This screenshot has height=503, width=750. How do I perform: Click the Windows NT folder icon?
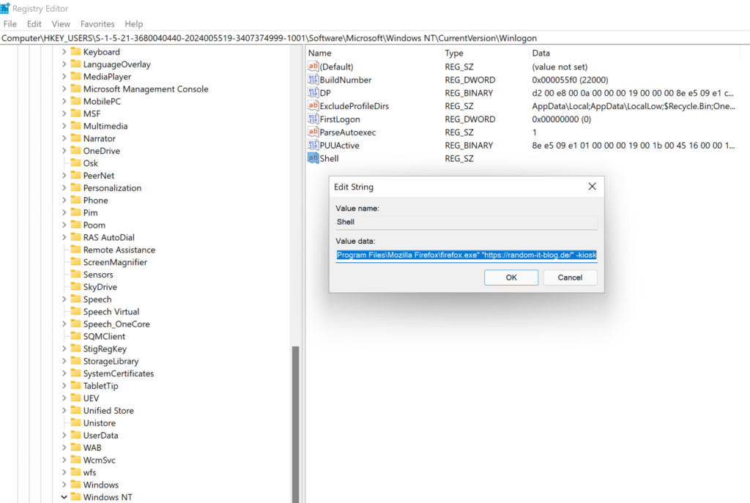tap(75, 497)
